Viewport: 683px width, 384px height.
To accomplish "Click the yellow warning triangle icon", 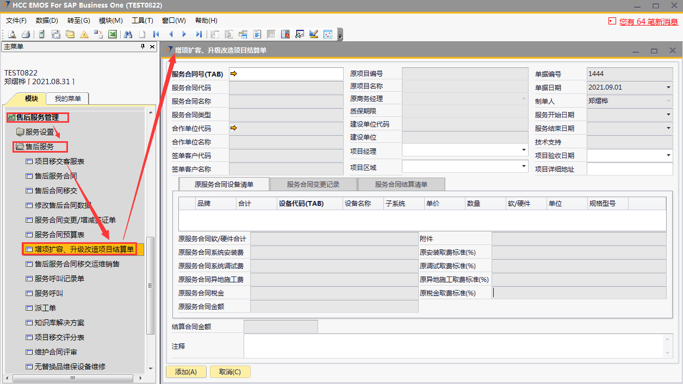I will 84,34.
